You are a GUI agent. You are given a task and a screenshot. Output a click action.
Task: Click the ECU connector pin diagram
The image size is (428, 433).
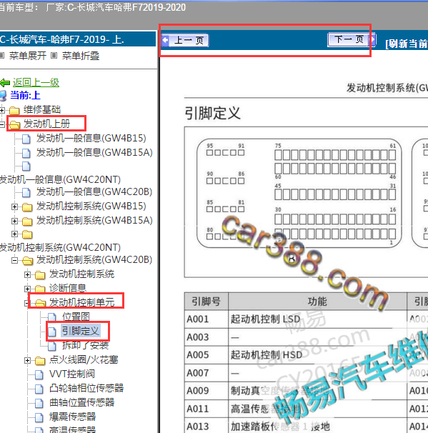pyautogui.click(x=299, y=194)
